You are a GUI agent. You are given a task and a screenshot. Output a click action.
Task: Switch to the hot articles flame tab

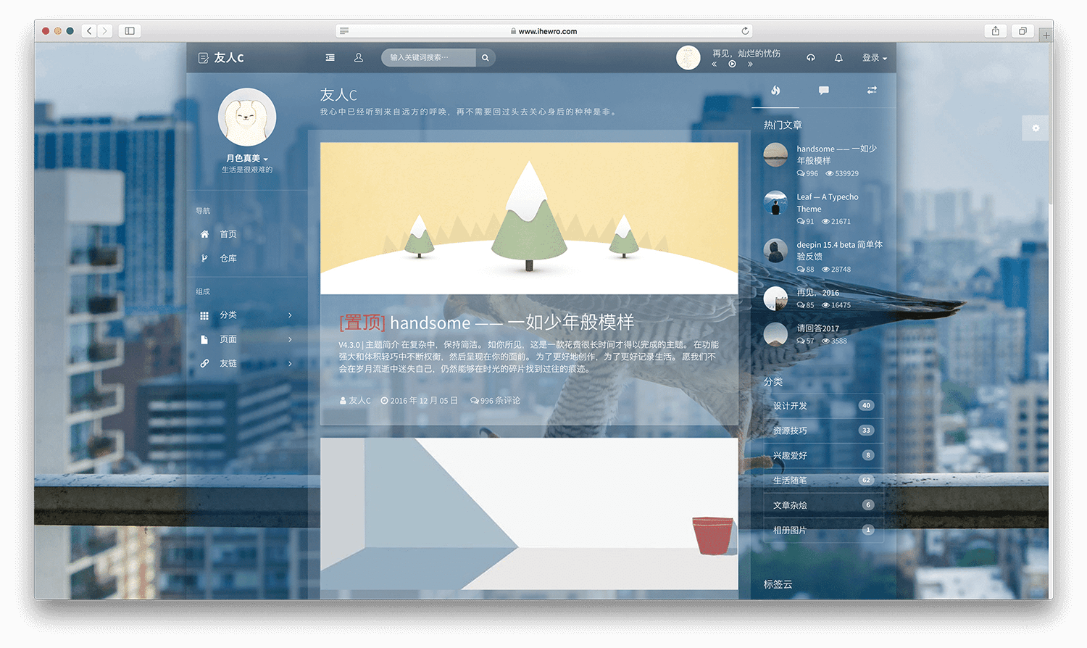click(775, 91)
